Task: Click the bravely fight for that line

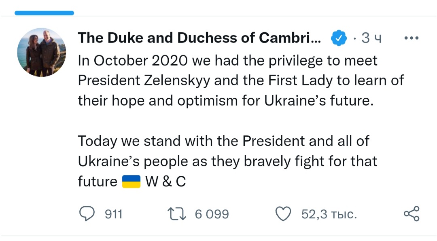Action: pos(227,161)
